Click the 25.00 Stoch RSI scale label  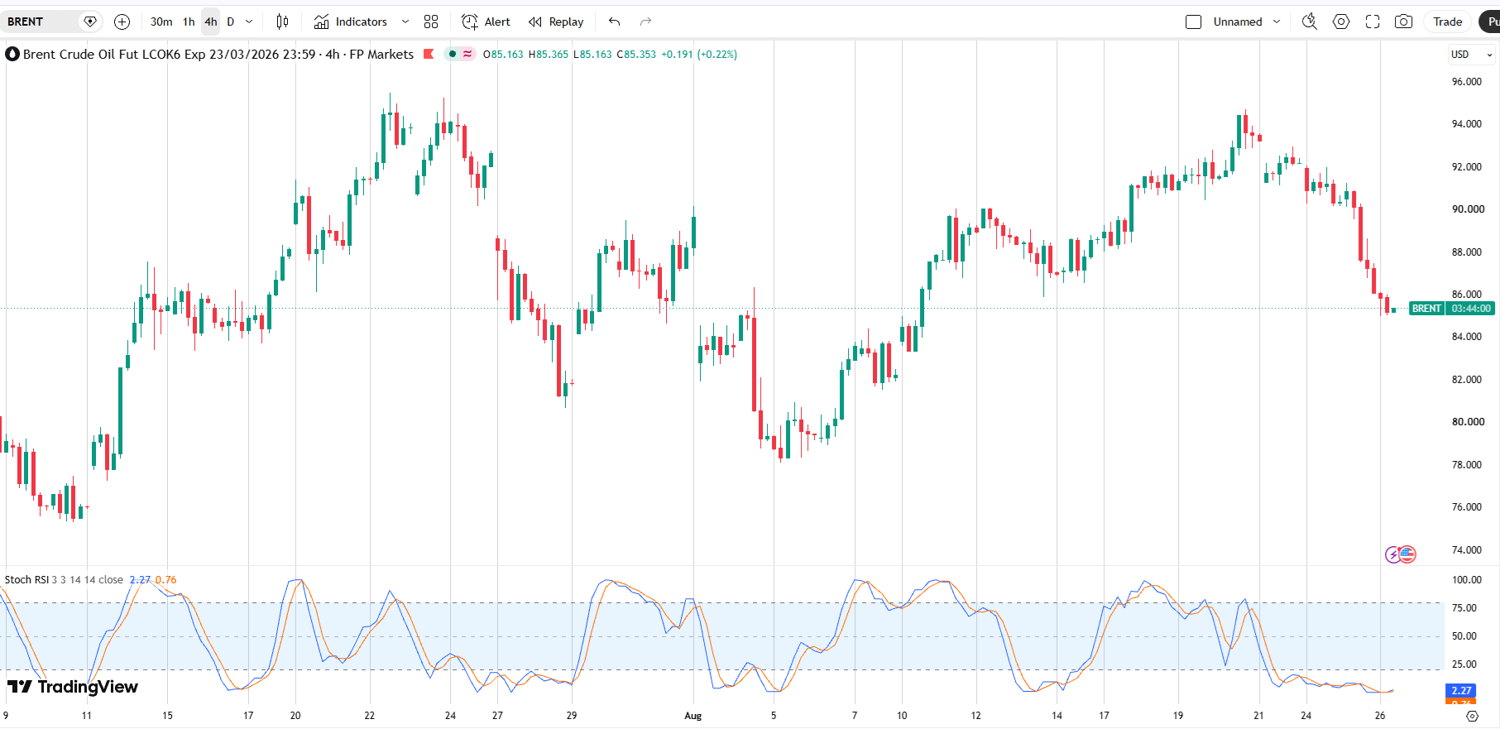[x=1464, y=664]
